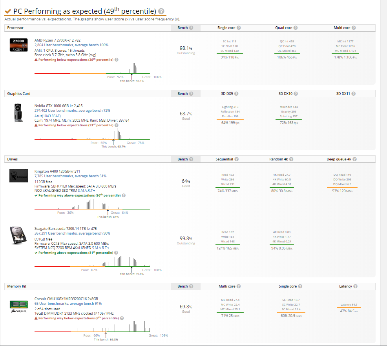Open 3D DX11 help question mark
The image size is (387, 346).
[353, 94]
